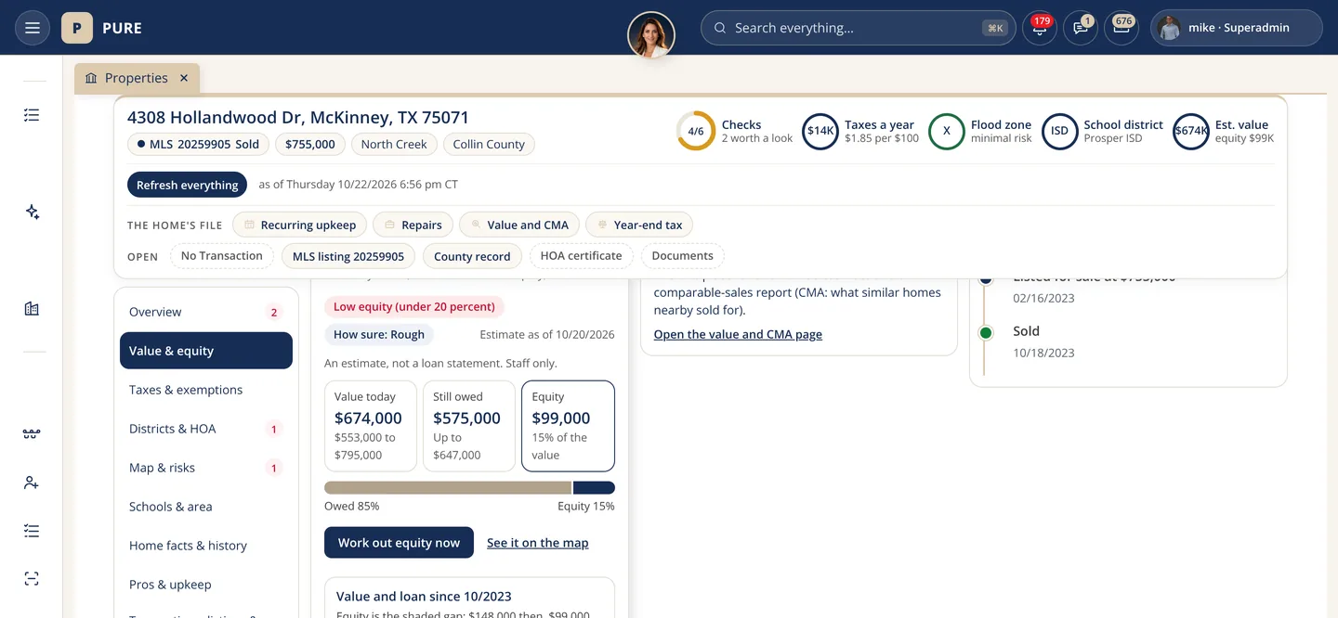1338x618 pixels.
Task: Close the Properties tab with its X
Action: tap(184, 78)
